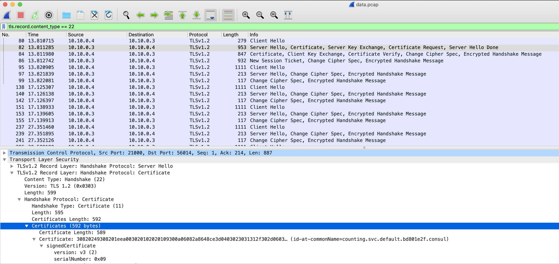Sort packets by the Protocol column header
The height and width of the screenshot is (264, 559).
(198, 35)
